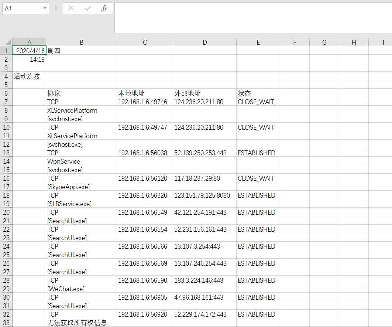Select column B header
The height and width of the screenshot is (327, 392).
(x=81, y=42)
